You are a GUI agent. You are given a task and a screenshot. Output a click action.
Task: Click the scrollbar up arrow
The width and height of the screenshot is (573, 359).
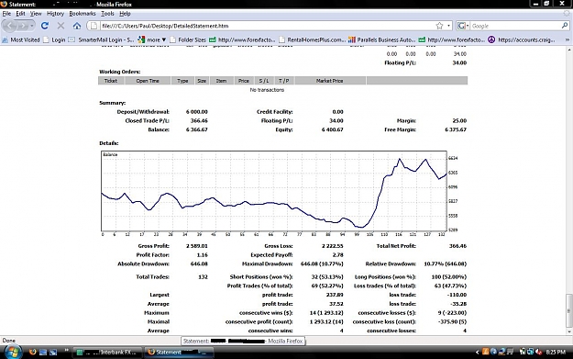click(568, 50)
